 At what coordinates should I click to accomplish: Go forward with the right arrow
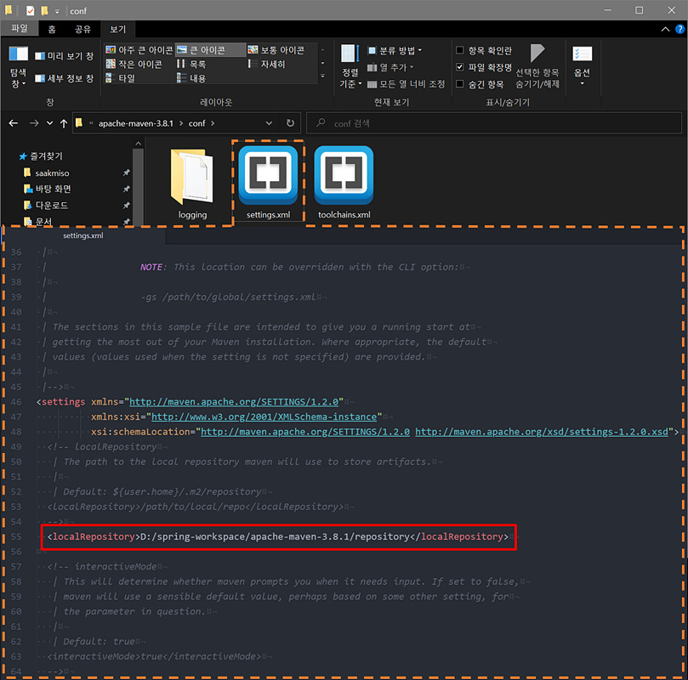34,123
